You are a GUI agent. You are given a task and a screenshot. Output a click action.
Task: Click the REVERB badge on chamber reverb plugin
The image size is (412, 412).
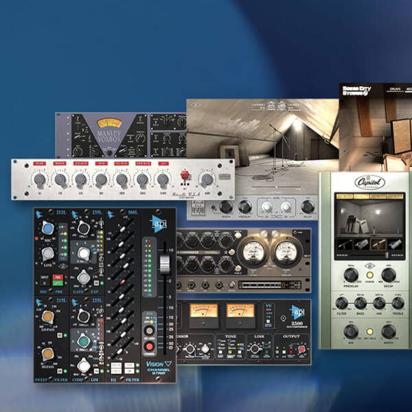tap(198, 208)
